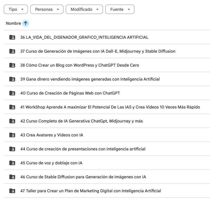Select 44 Curso de creación de presentaciones
This screenshot has width=210, height=210.
(107, 149)
